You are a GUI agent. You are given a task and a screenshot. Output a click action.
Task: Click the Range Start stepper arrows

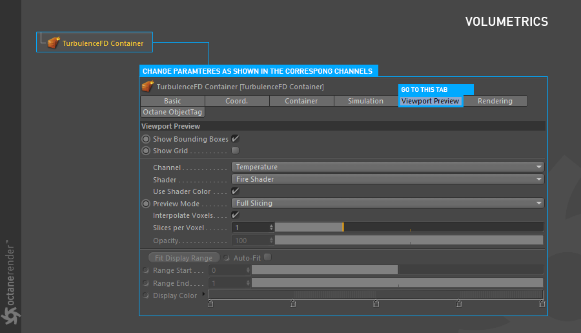click(248, 270)
